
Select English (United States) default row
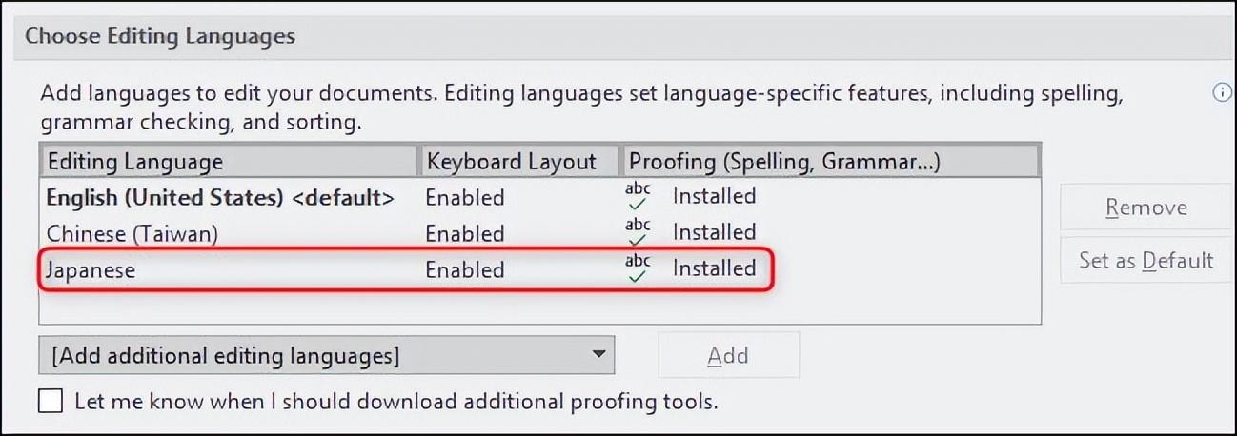(221, 197)
